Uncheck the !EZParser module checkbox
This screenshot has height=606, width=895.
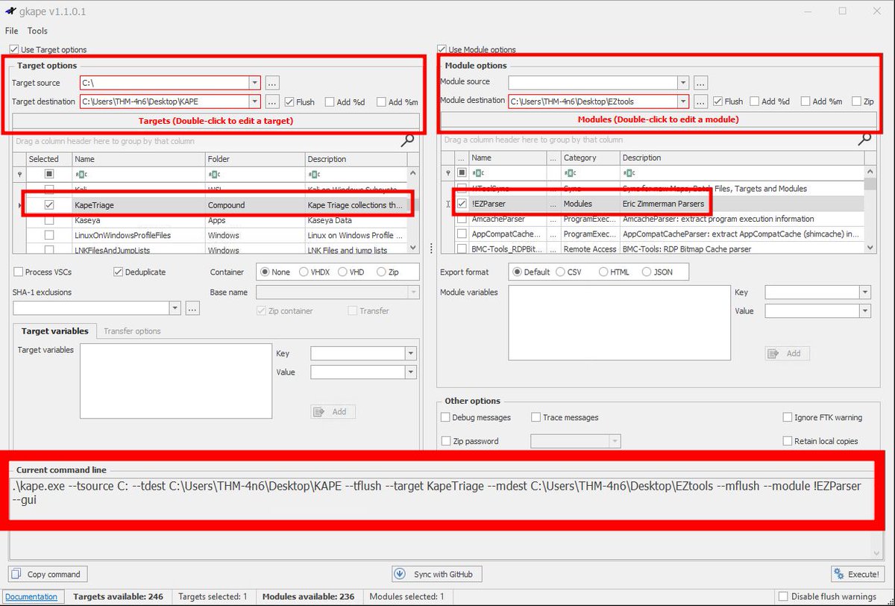462,203
